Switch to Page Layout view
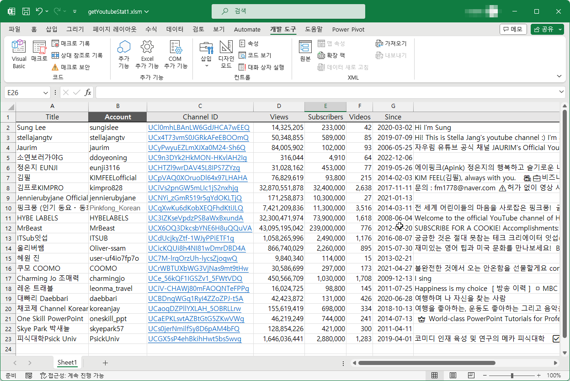Screen dimensions: 570x381 click(x=452, y=376)
